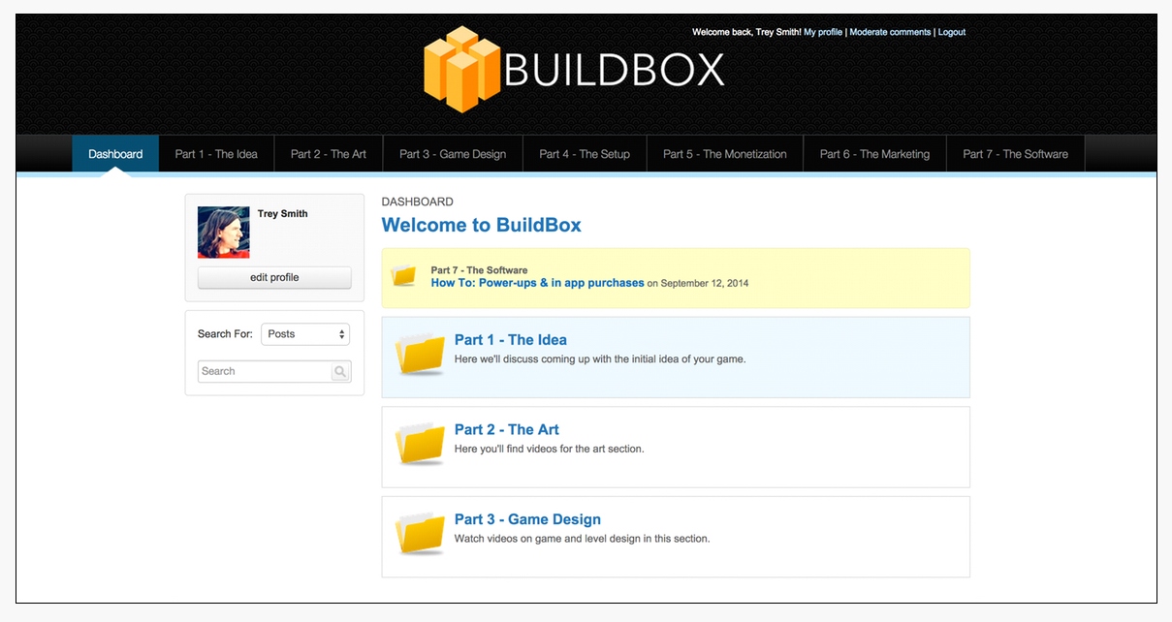Viewport: 1172px width, 622px height.
Task: Click the small folder icon in the yellow notice
Action: (403, 276)
